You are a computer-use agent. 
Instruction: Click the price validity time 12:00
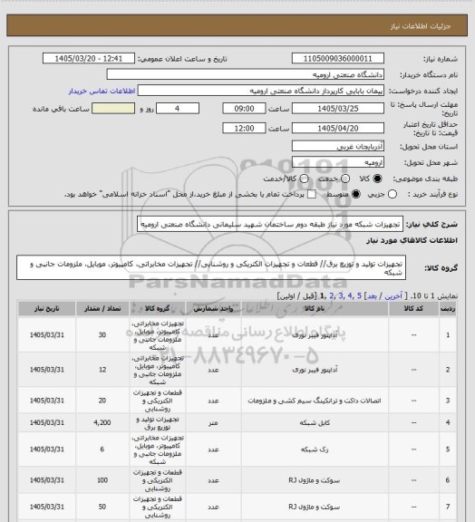pyautogui.click(x=244, y=128)
